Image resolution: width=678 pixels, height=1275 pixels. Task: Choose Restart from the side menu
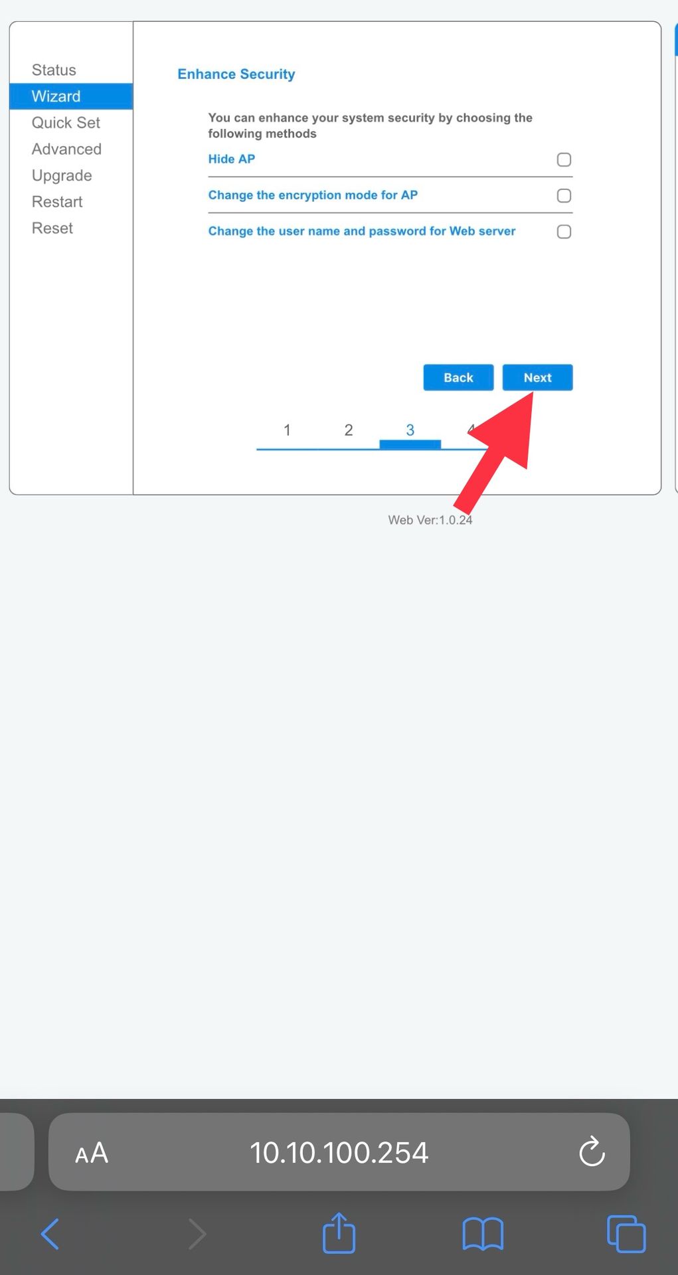click(57, 202)
